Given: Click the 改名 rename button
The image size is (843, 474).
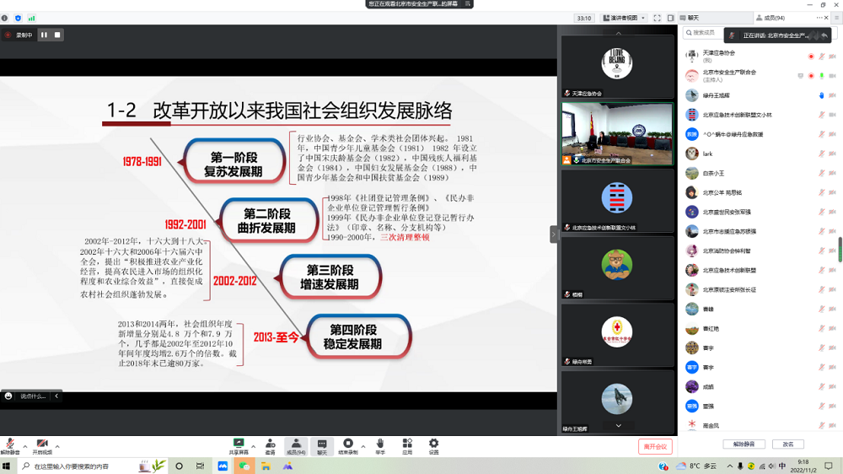Looking at the screenshot, I should pos(787,444).
